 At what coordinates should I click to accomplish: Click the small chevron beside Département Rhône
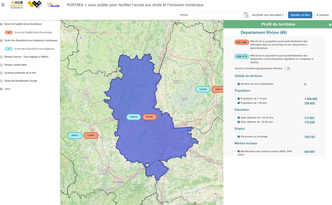[x=330, y=32]
